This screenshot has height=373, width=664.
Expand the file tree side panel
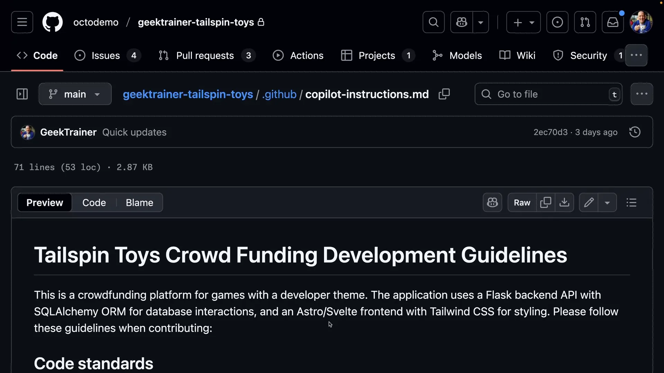(22, 94)
